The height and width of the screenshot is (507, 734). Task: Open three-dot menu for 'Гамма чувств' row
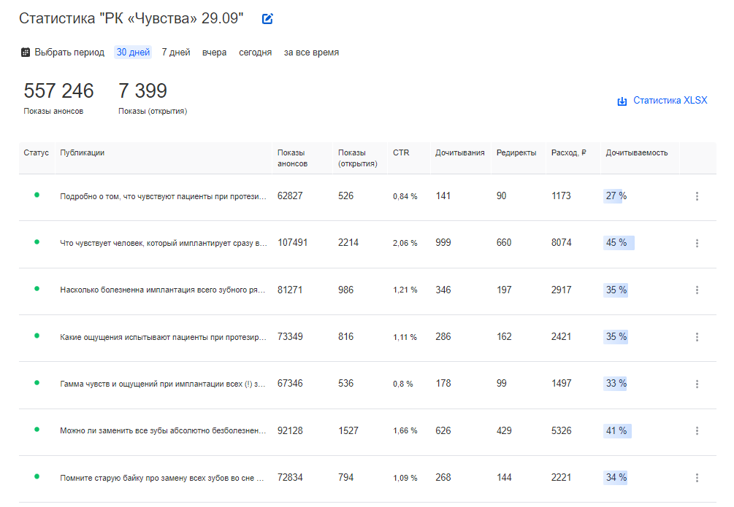tap(697, 384)
